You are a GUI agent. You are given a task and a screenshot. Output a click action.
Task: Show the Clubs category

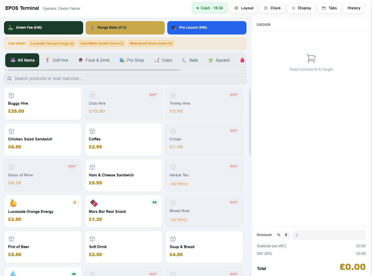pos(163,60)
